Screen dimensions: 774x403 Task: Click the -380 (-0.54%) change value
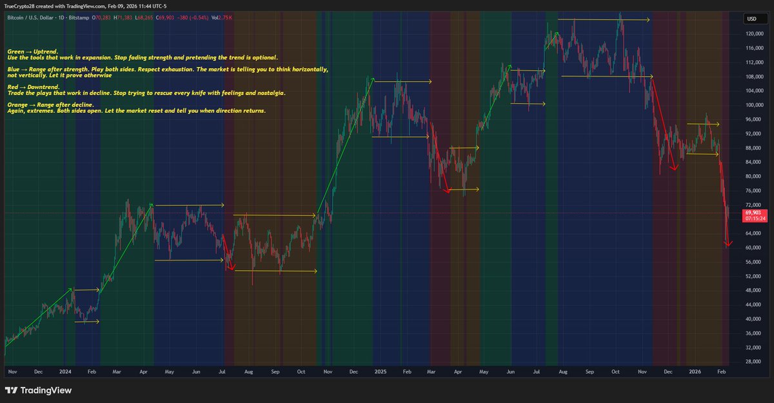coord(192,17)
